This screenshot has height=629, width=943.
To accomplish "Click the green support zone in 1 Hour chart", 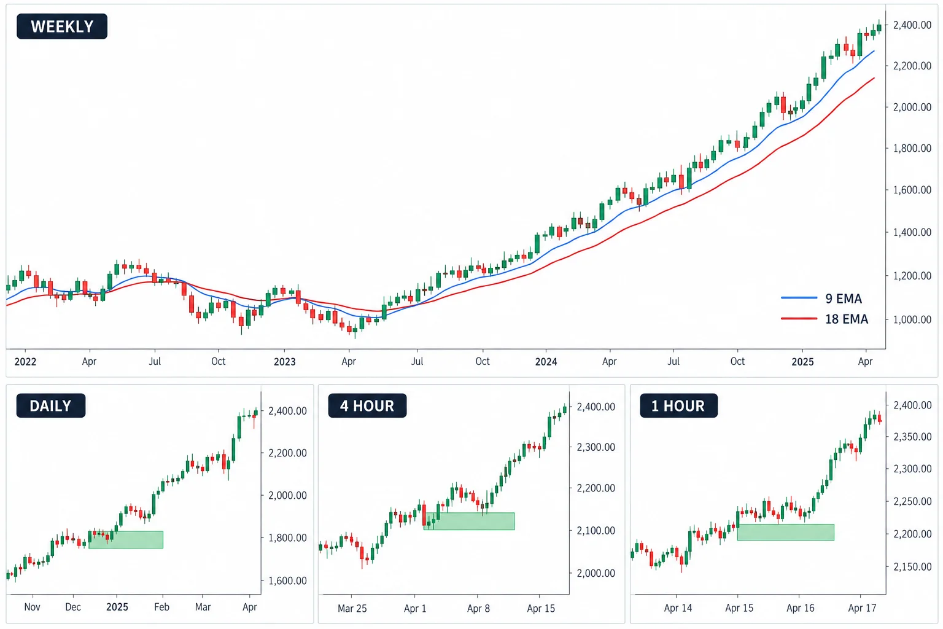I will click(786, 532).
